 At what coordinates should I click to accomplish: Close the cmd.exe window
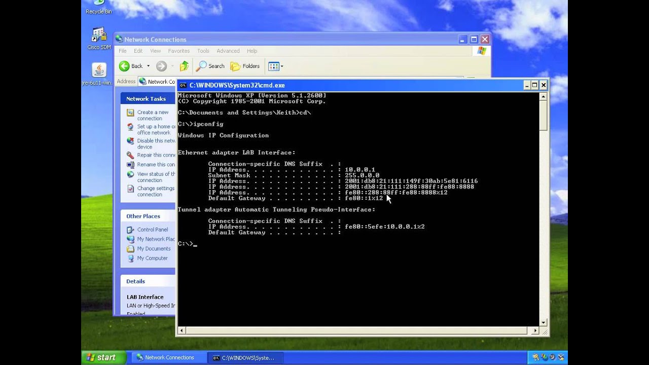pyautogui.click(x=544, y=85)
